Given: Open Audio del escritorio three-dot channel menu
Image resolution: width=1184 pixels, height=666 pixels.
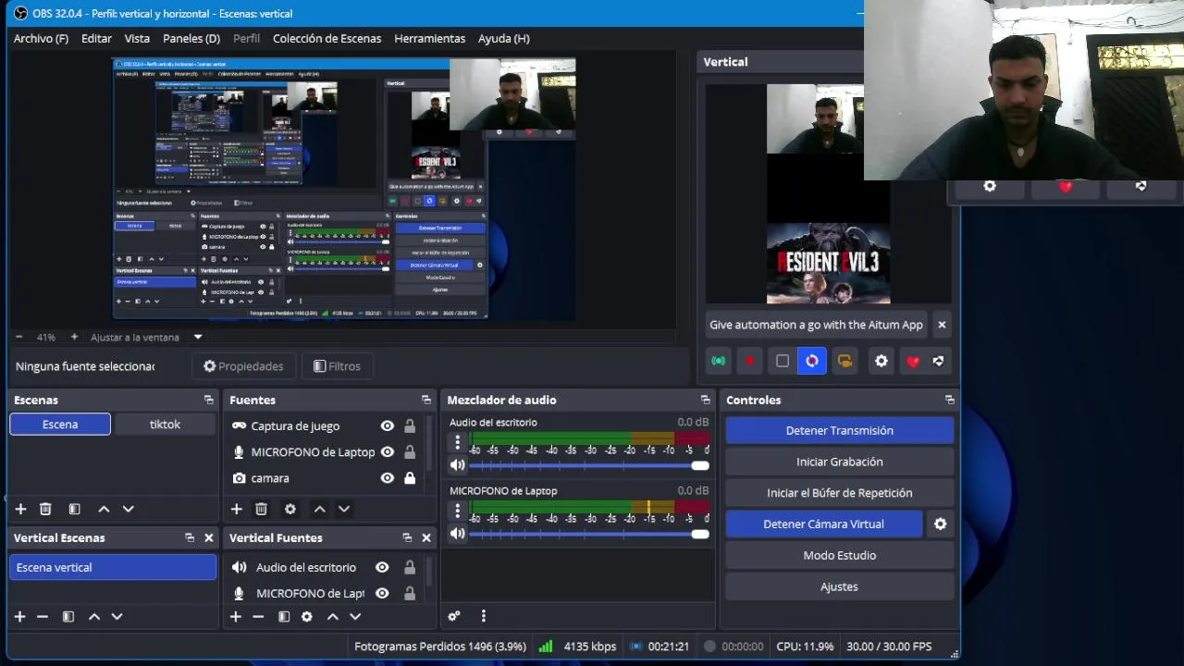Looking at the screenshot, I should (457, 444).
